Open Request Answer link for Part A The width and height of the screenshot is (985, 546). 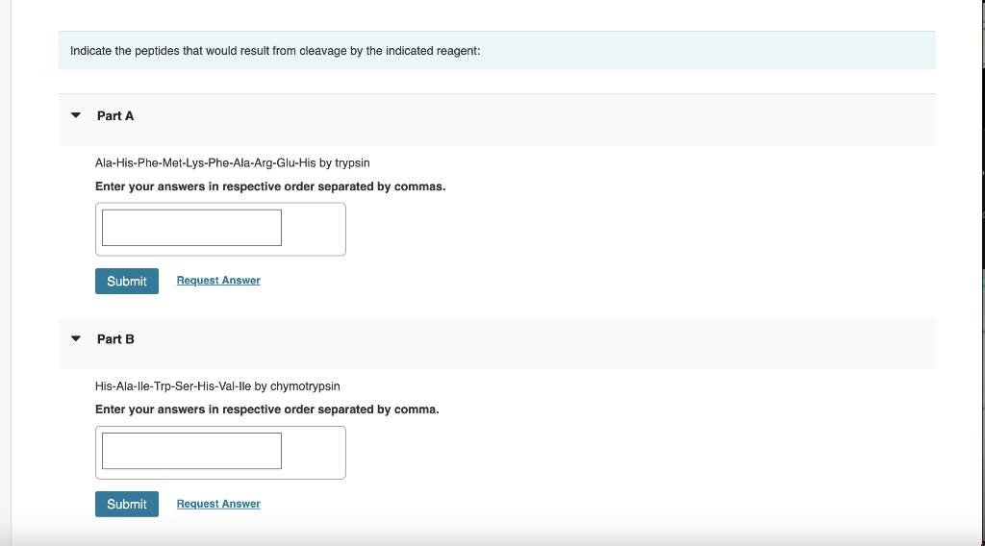point(218,281)
